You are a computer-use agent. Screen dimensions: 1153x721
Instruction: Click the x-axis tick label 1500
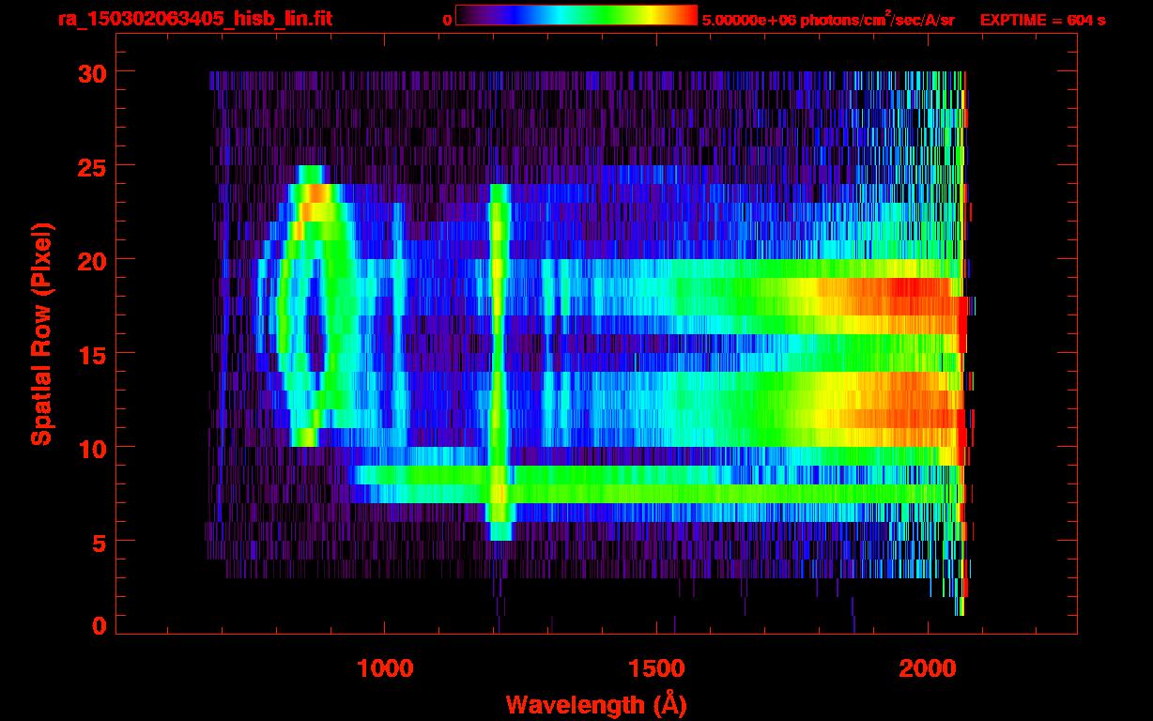[x=656, y=667]
